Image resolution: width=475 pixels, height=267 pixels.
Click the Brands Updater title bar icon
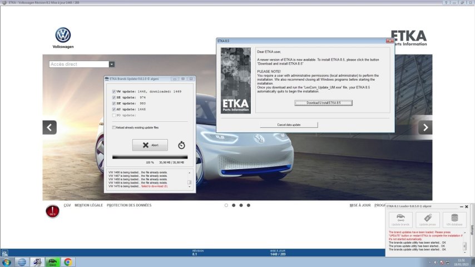tap(107, 79)
